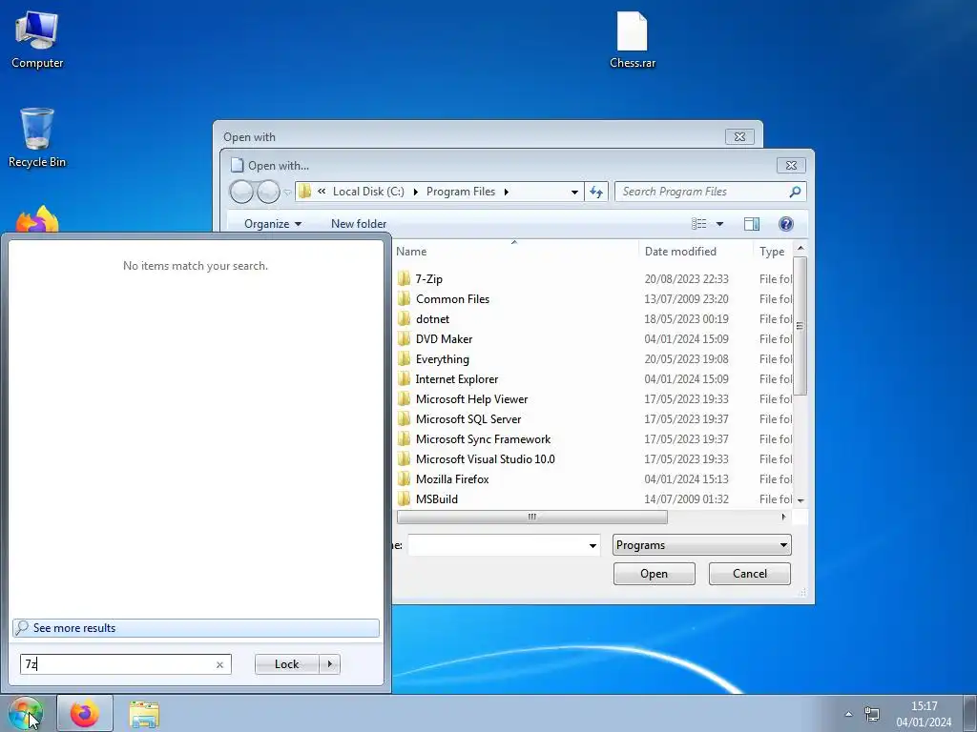977x732 pixels.
Task: Select the dotnet folder
Action: click(x=432, y=318)
